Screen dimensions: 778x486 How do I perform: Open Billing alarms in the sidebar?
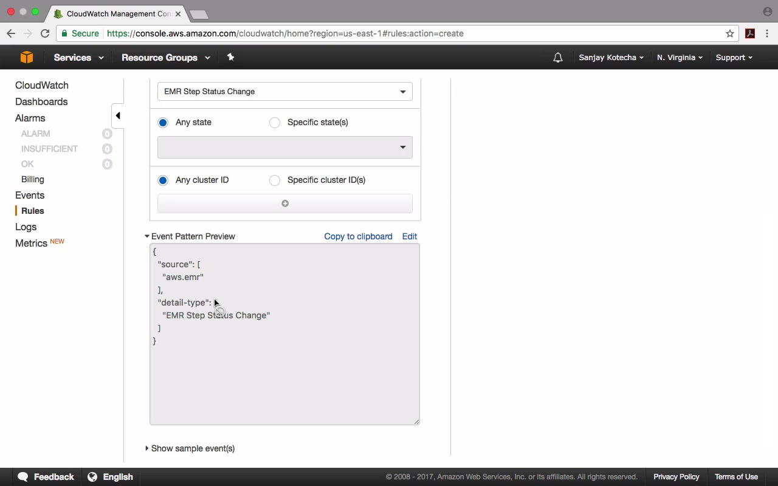click(x=33, y=180)
